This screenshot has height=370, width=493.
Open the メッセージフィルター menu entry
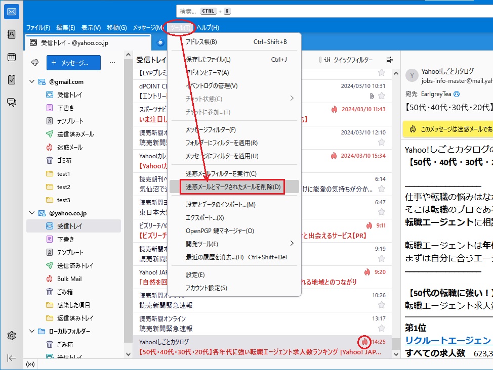(x=211, y=130)
